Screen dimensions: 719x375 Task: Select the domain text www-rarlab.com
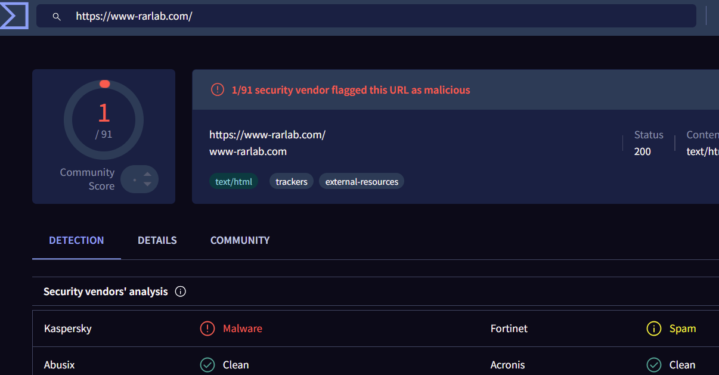point(248,151)
